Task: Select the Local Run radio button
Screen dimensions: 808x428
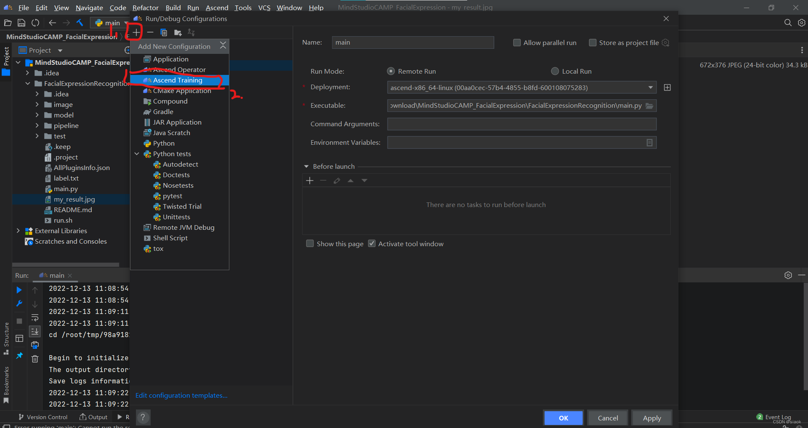Action: (x=554, y=71)
